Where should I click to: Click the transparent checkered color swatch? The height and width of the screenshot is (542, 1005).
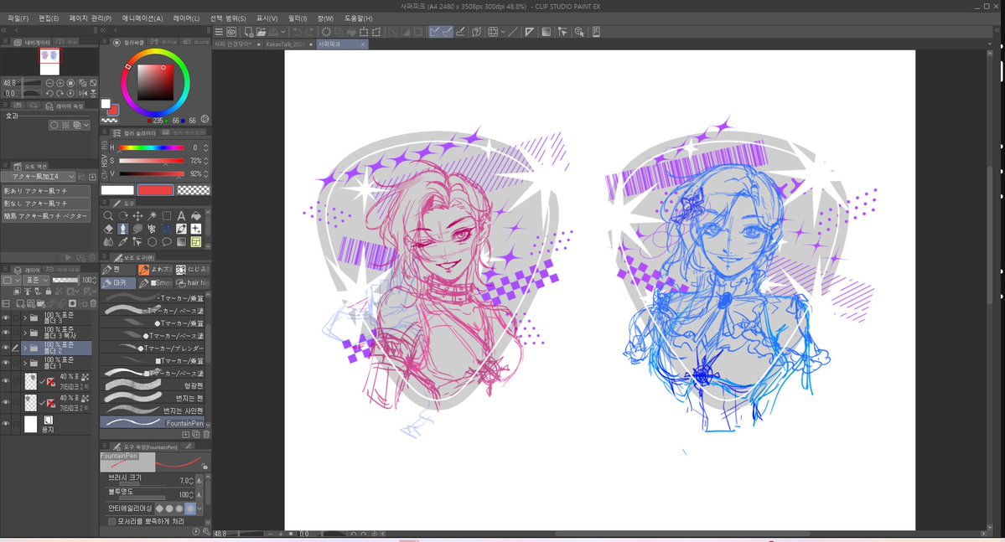click(193, 190)
